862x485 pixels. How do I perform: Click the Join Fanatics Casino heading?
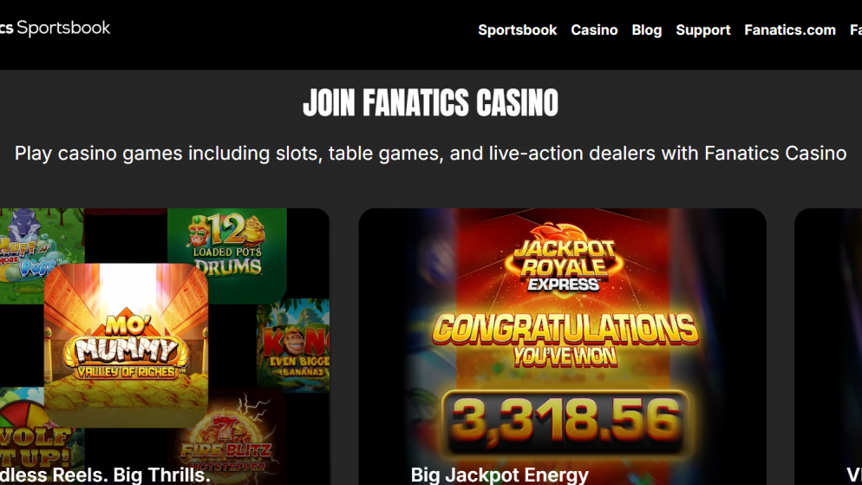[430, 103]
